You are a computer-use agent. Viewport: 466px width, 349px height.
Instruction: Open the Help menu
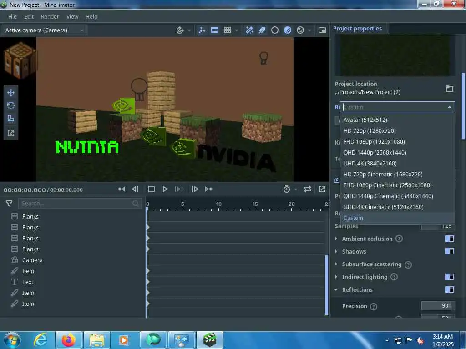(91, 17)
